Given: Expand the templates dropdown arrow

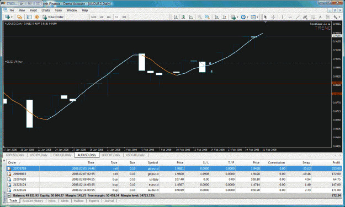Looking at the screenshot, I should point(257,17).
